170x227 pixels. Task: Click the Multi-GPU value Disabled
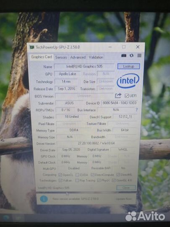pos(74,168)
